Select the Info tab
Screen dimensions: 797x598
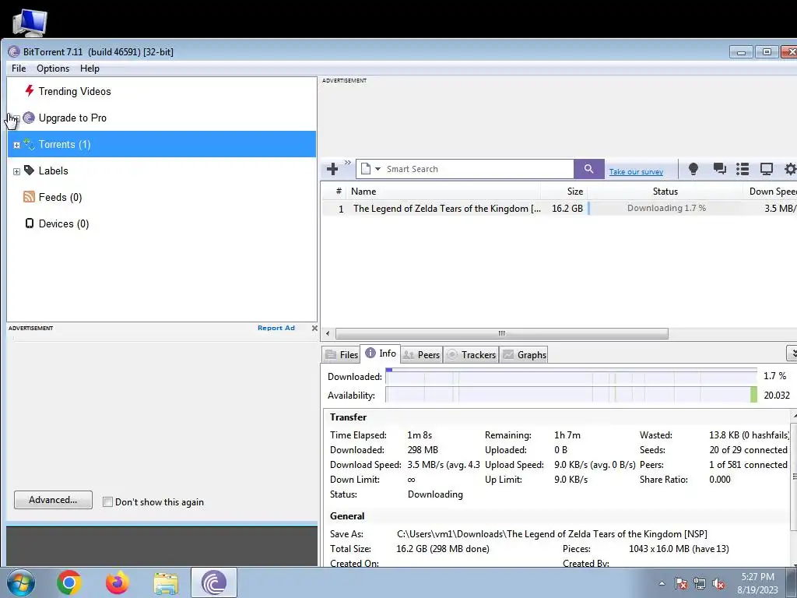380,354
